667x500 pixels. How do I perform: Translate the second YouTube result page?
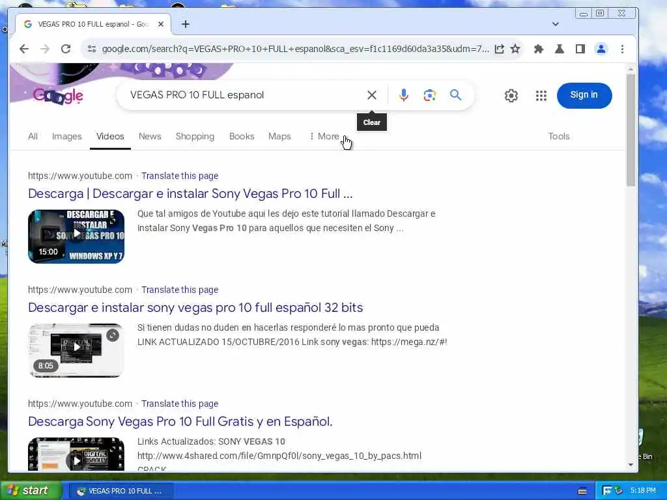[180, 290]
